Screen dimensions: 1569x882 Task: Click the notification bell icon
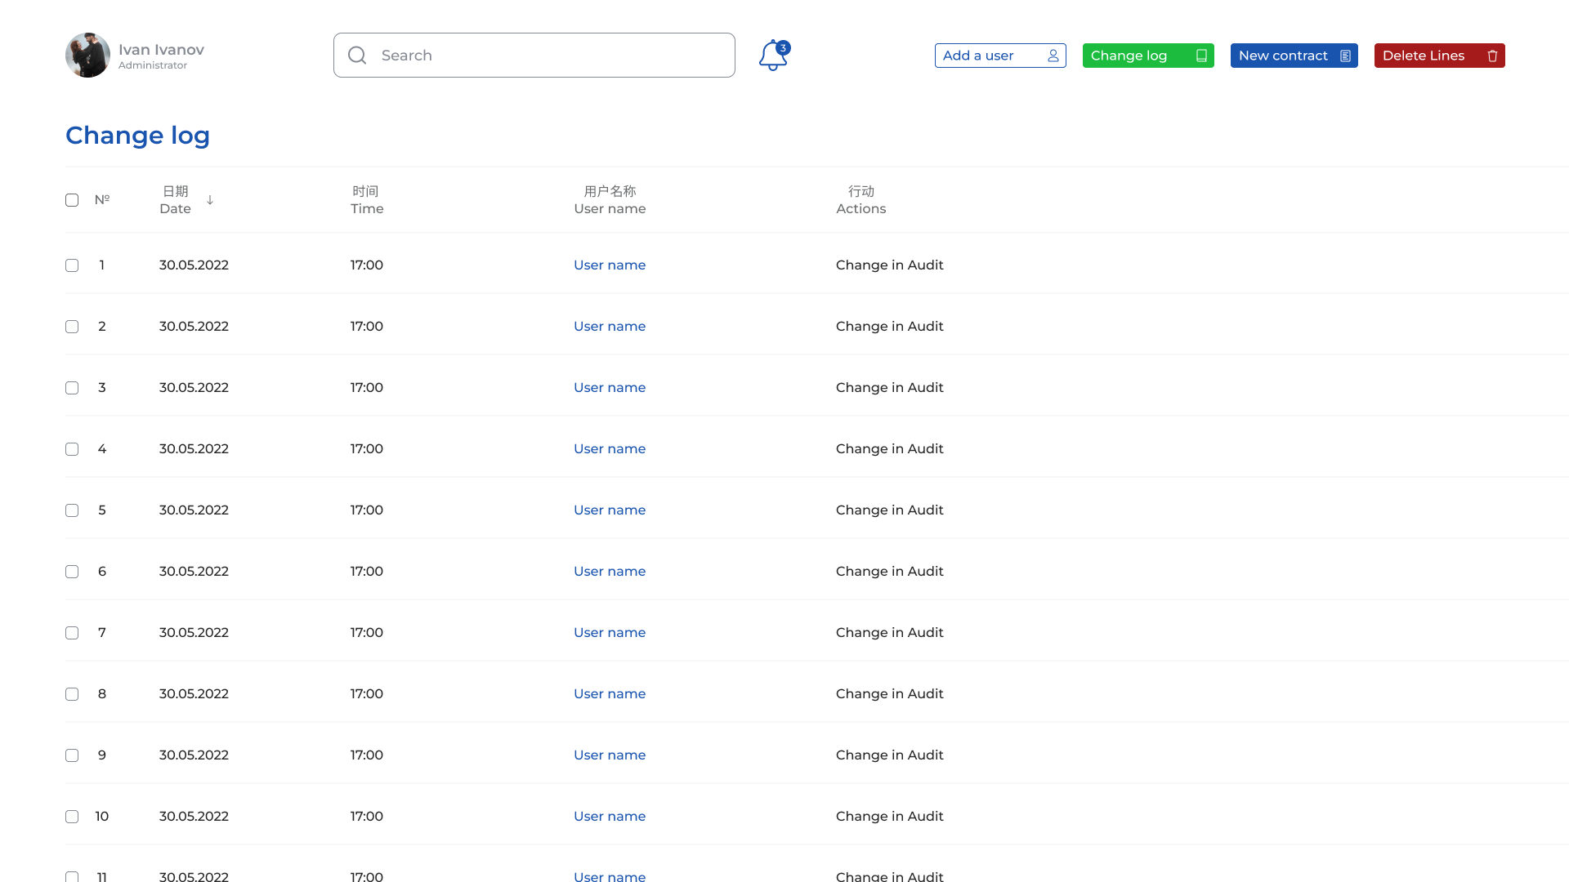771,56
